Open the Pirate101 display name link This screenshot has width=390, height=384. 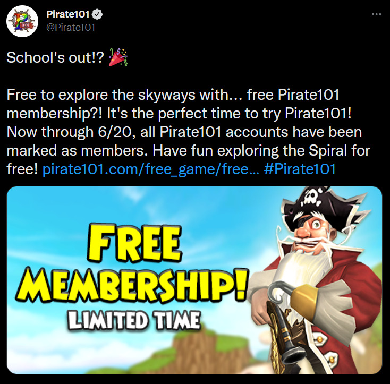click(x=67, y=14)
